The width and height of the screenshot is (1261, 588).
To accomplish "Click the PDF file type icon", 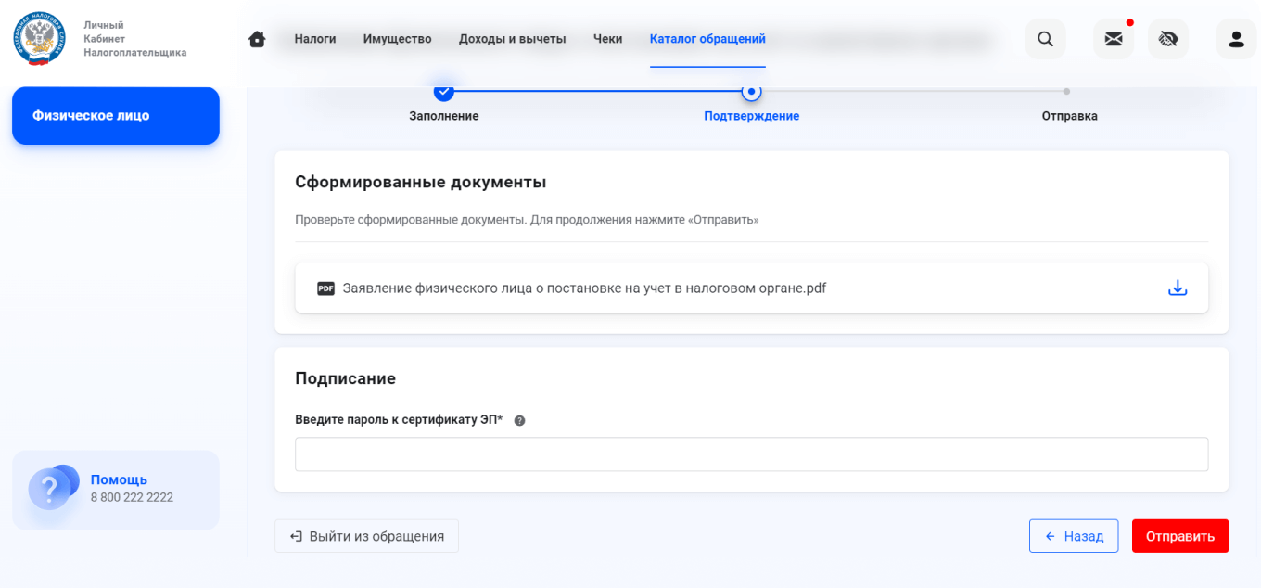I will [x=324, y=288].
